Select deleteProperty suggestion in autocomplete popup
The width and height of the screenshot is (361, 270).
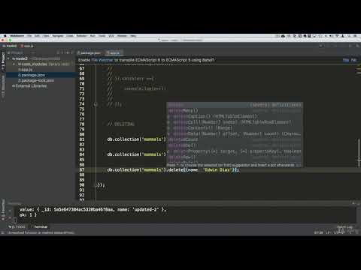tap(235, 151)
